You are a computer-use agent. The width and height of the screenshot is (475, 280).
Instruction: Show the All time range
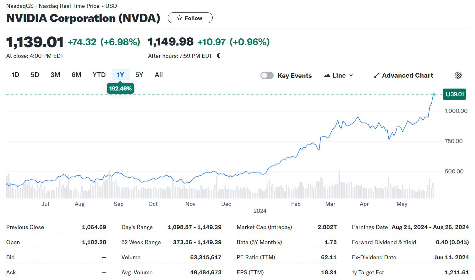159,75
